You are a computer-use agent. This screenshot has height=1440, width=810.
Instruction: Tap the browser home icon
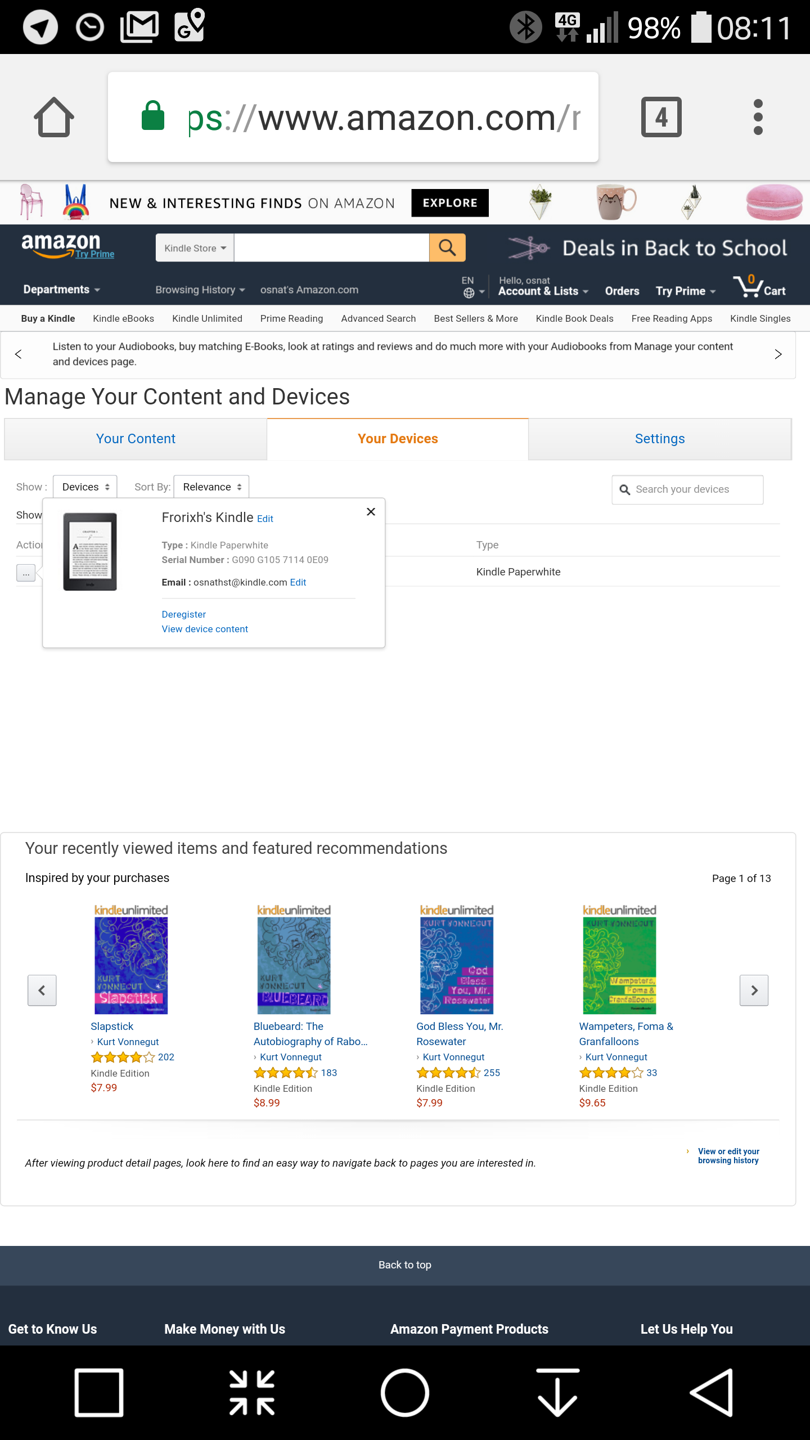[54, 117]
